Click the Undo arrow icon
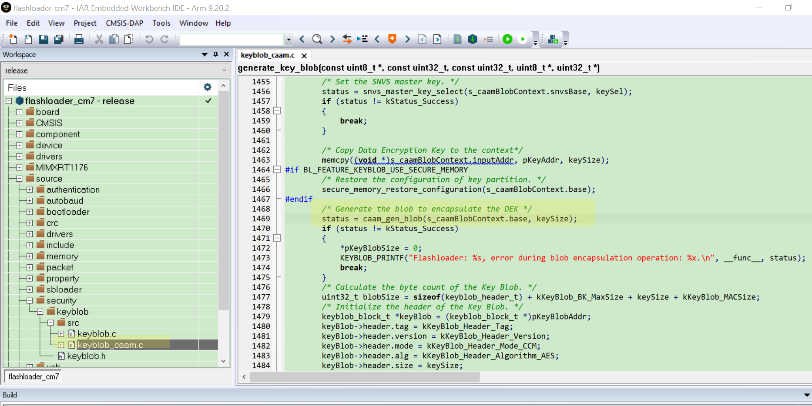Screen dimensions: 812x406 click(149, 40)
